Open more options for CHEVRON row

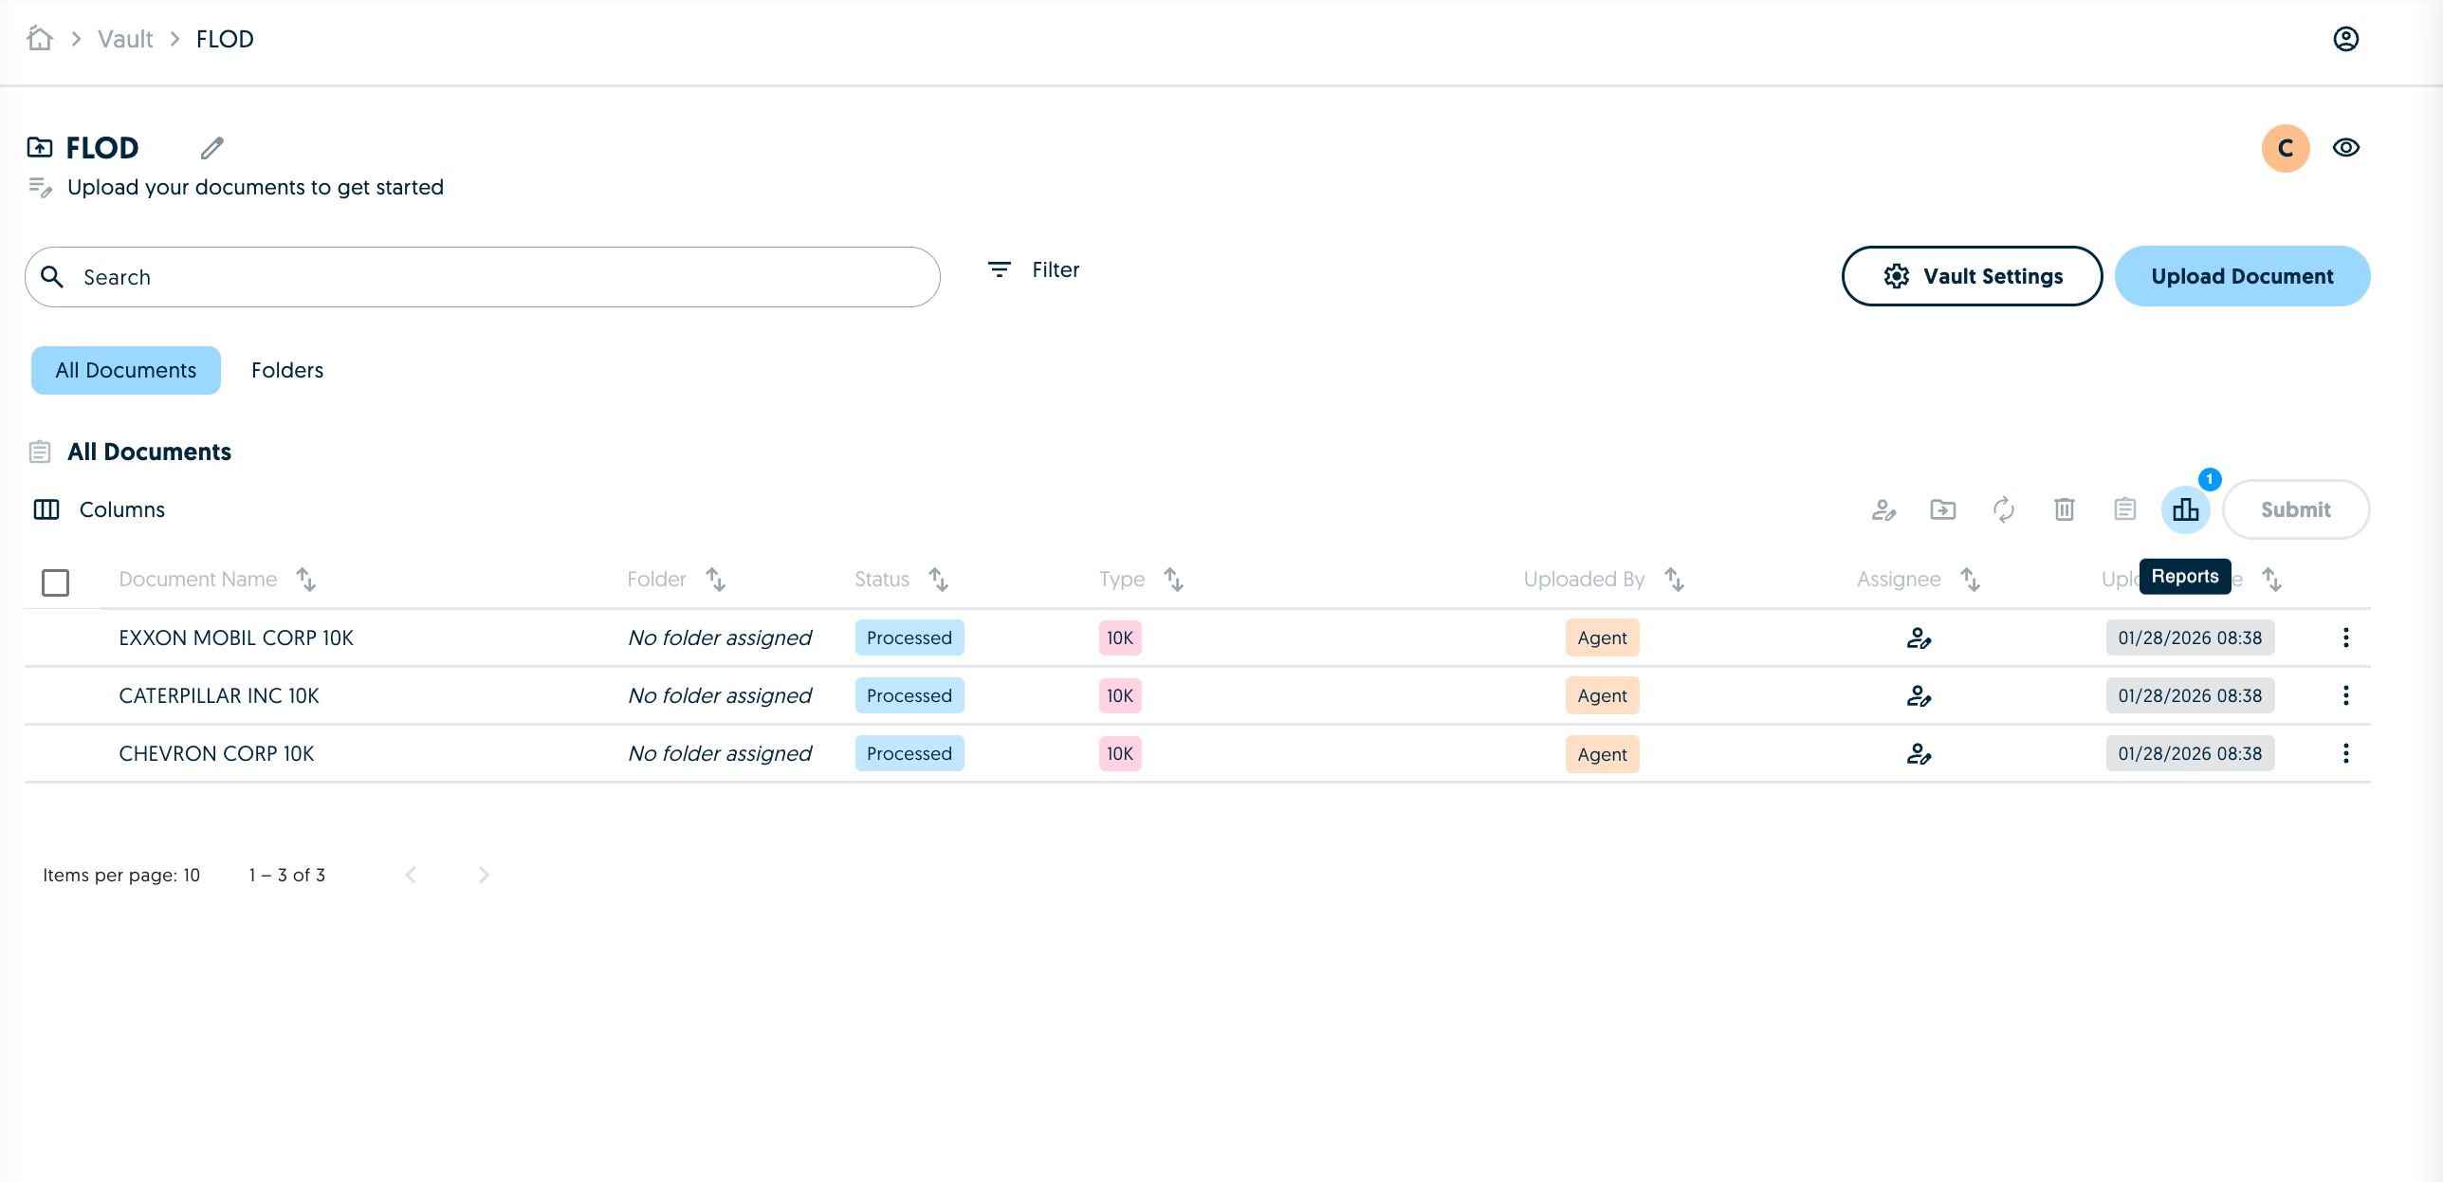pyautogui.click(x=2345, y=754)
